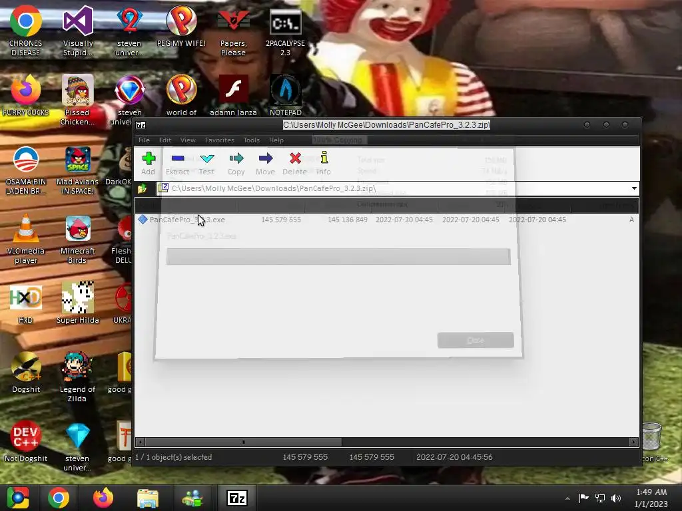The height and width of the screenshot is (511, 682).
Task: Click the faded Close button in progress dialog
Action: (x=476, y=340)
